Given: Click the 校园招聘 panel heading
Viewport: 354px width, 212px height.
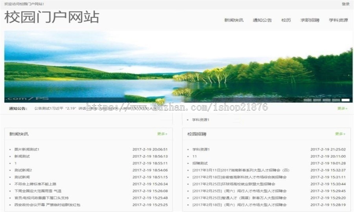Looking at the screenshot, I should click(197, 134).
